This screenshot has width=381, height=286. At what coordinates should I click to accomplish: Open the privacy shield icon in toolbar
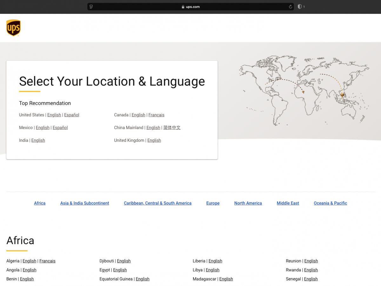point(299,7)
